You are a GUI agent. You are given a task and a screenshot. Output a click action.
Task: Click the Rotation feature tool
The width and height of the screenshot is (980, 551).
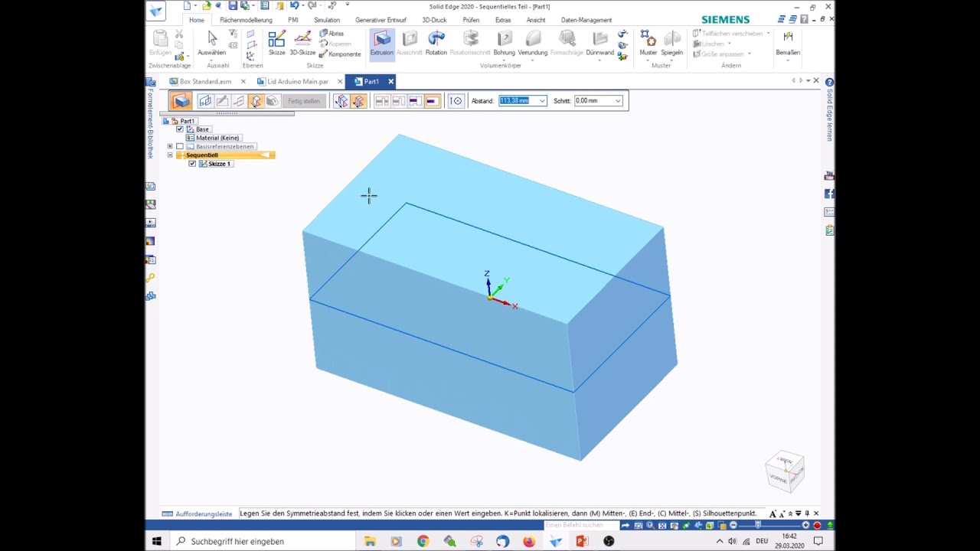pos(436,43)
